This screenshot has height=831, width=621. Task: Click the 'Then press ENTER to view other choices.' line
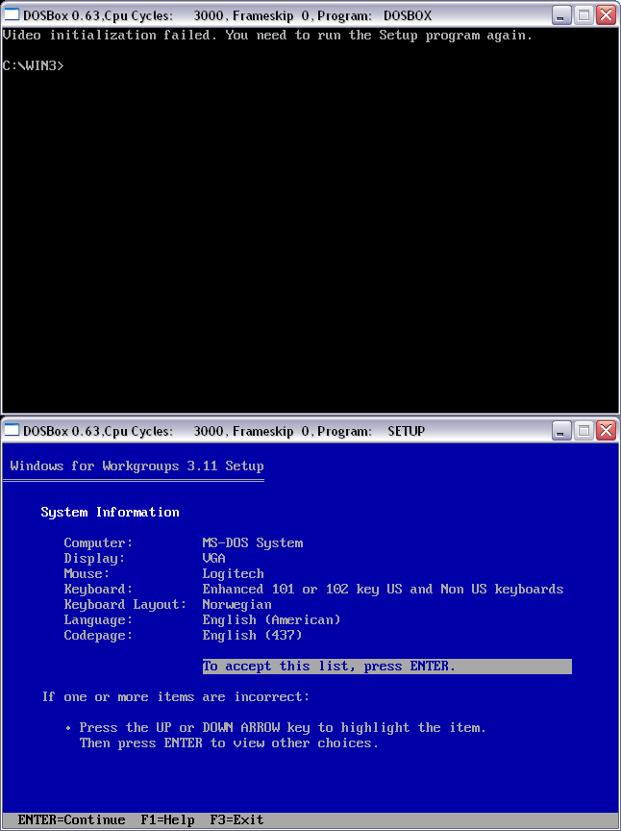[229, 743]
